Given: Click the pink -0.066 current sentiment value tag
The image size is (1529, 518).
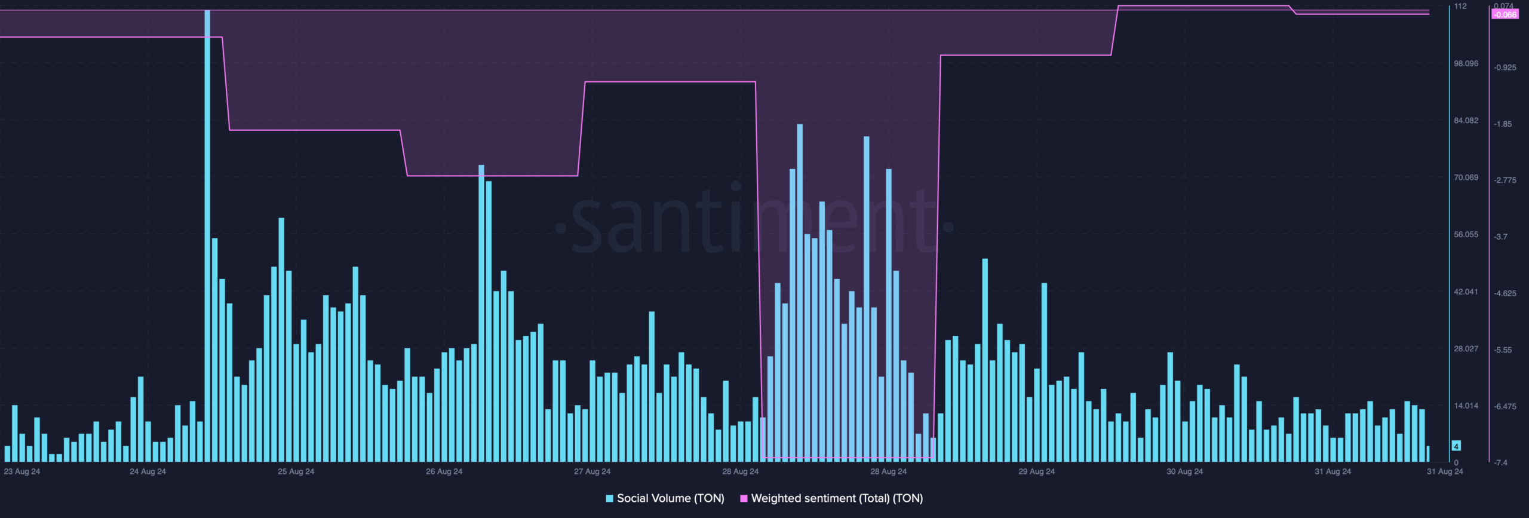Looking at the screenshot, I should coord(1505,14).
